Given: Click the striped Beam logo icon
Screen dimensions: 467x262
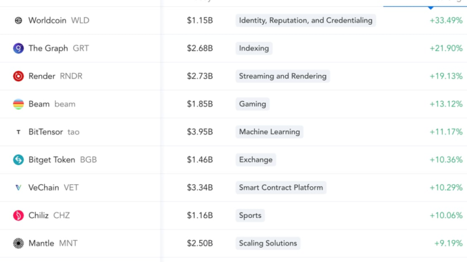Looking at the screenshot, I should (x=19, y=104).
